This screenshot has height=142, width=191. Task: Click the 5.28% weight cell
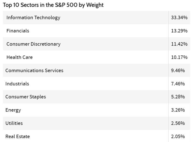(x=178, y=97)
